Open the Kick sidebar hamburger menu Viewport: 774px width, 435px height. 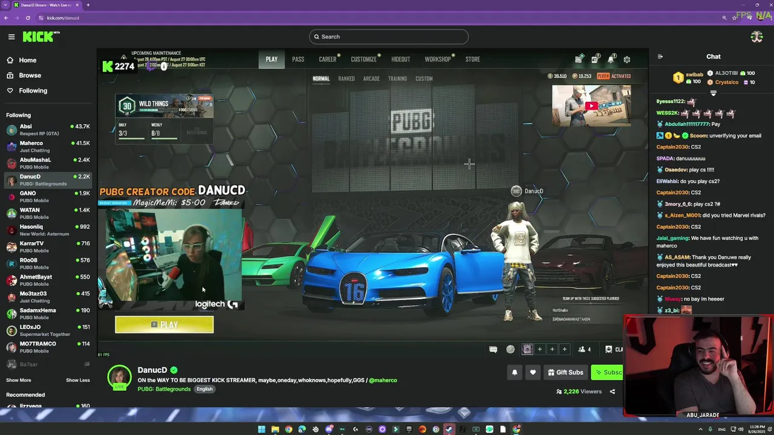pos(11,37)
